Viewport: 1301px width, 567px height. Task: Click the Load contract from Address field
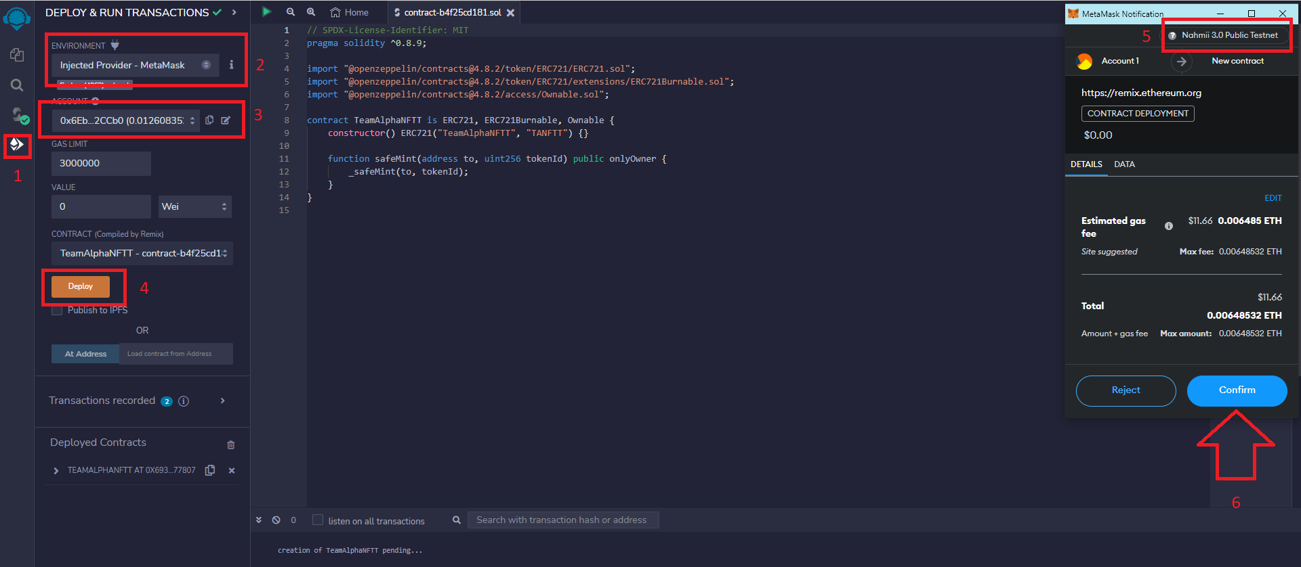point(176,354)
